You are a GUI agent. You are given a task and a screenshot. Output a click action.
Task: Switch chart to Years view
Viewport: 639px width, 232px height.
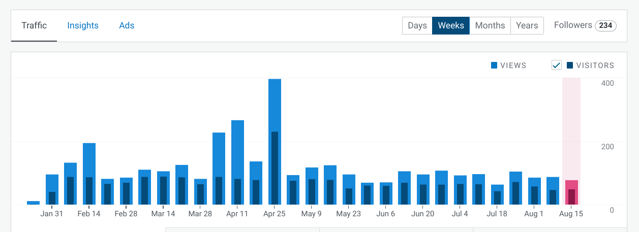tap(527, 25)
